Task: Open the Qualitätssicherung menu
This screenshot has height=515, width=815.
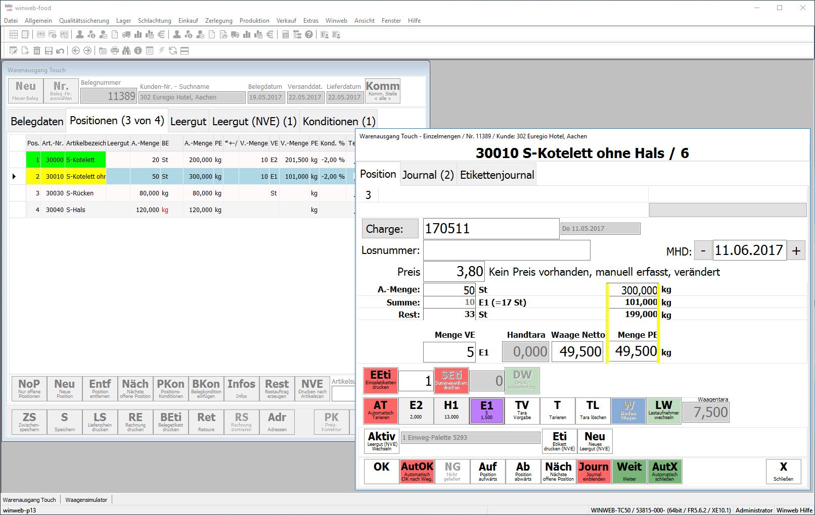Action: coord(84,21)
